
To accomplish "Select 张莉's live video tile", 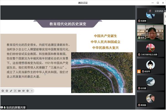I will pyautogui.click(x=151, y=32).
